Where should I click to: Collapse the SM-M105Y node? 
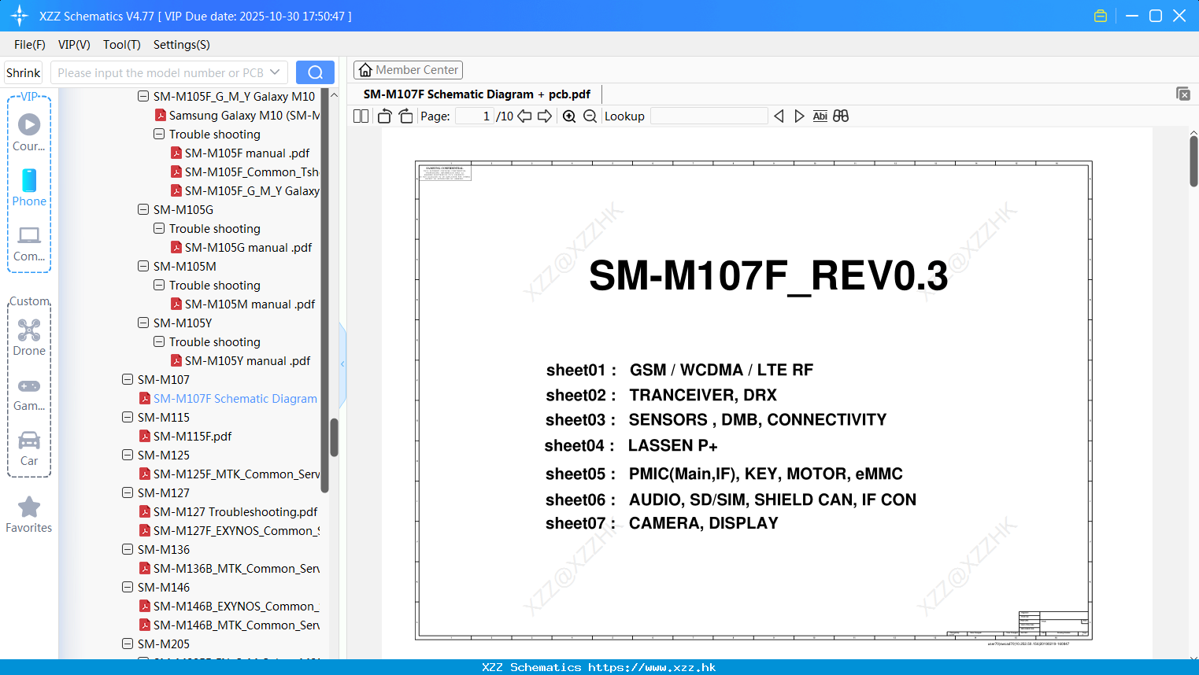click(143, 323)
